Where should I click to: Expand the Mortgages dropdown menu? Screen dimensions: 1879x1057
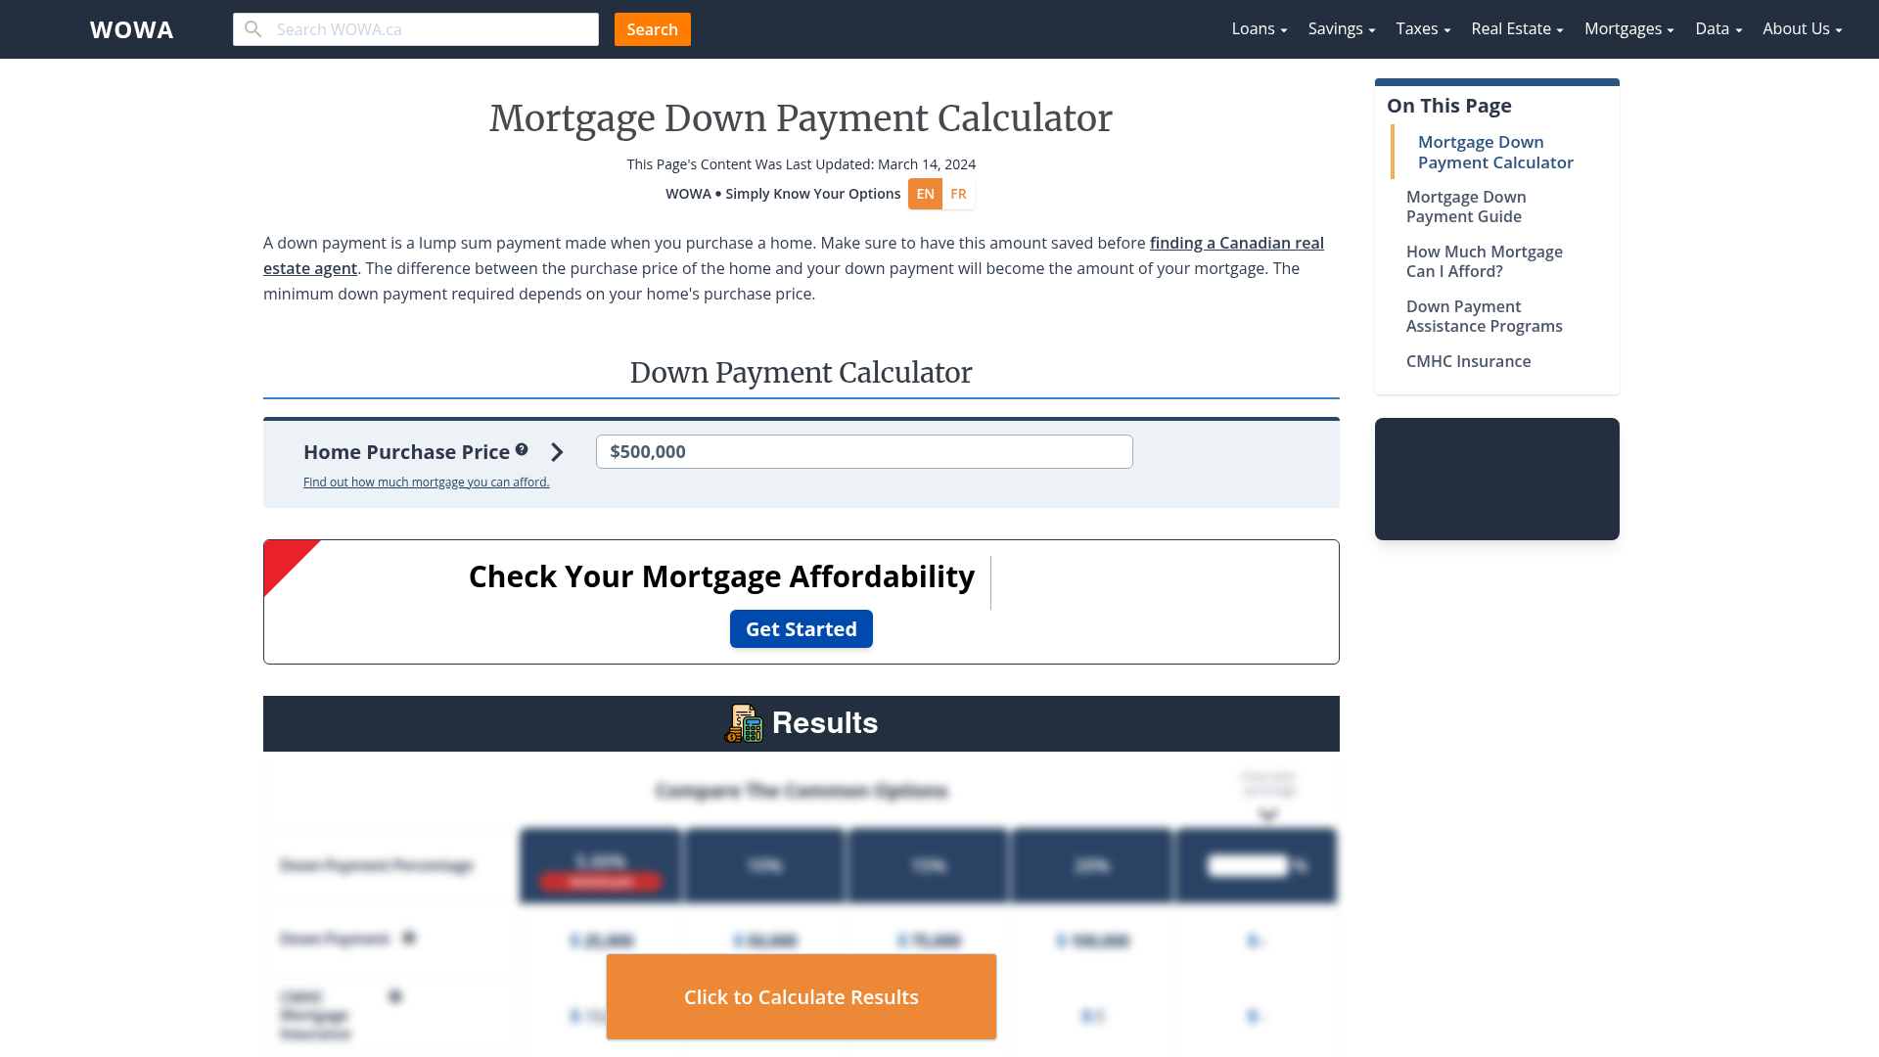click(x=1627, y=28)
